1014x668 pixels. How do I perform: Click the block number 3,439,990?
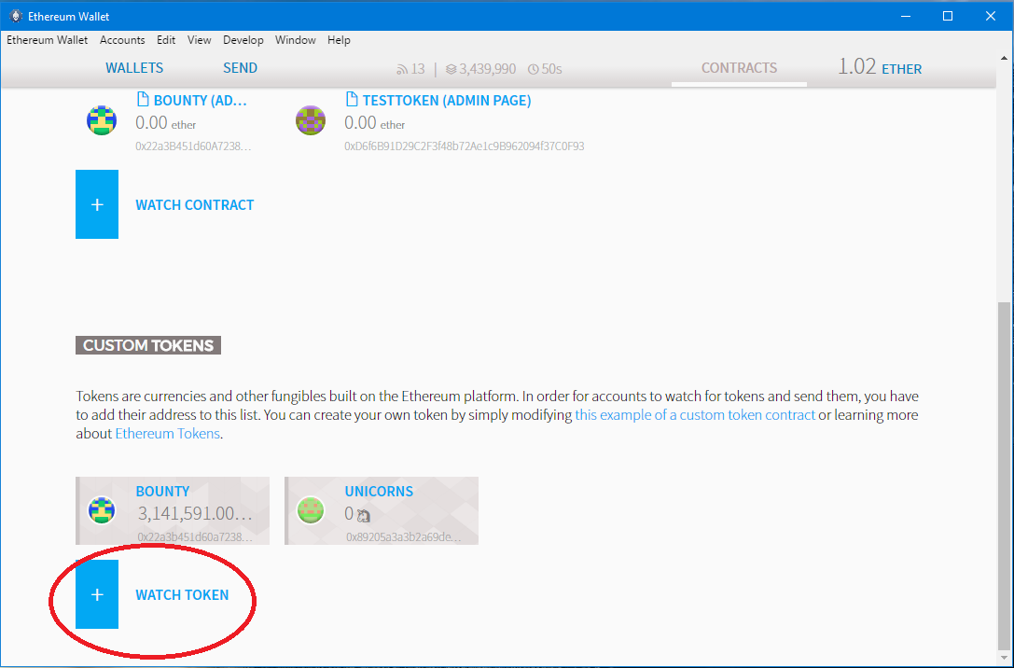[488, 68]
